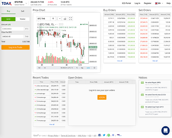
Task: Switch to the Buy tab
Action: tap(9, 11)
